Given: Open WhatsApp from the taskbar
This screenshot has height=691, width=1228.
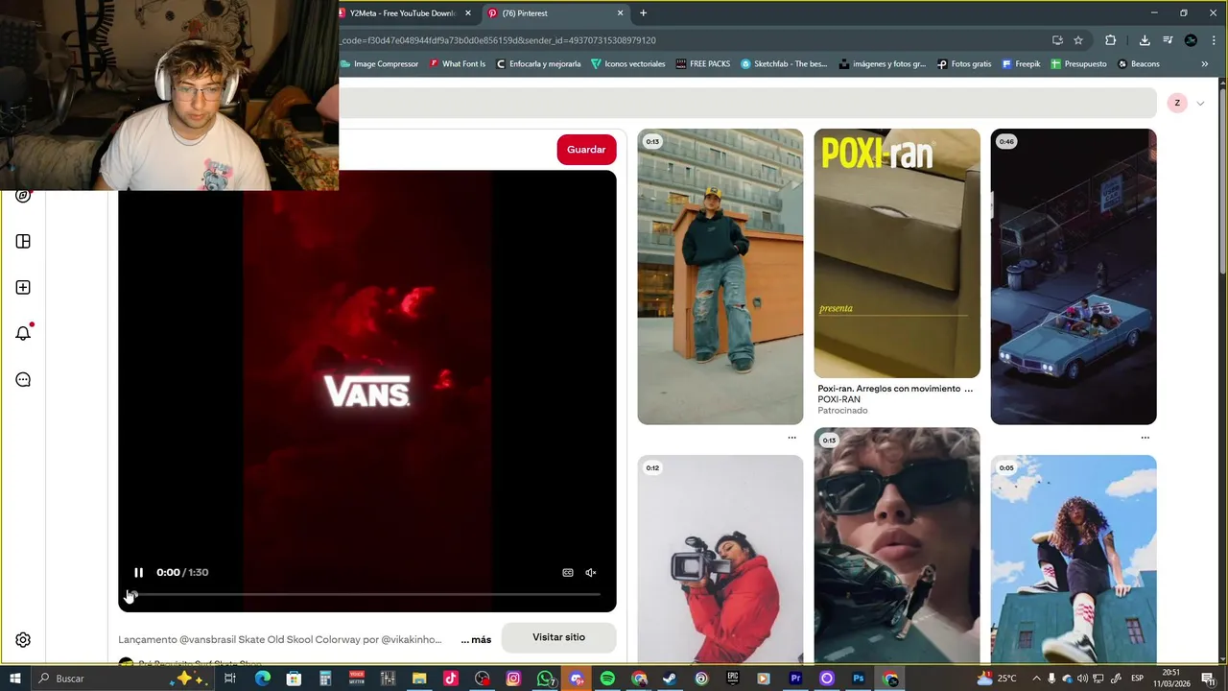Looking at the screenshot, I should pos(545,679).
